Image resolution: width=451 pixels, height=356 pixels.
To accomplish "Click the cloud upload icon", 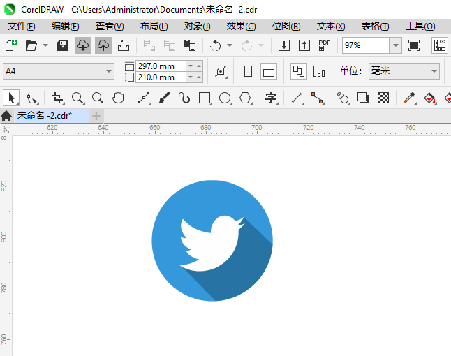I will (x=103, y=45).
